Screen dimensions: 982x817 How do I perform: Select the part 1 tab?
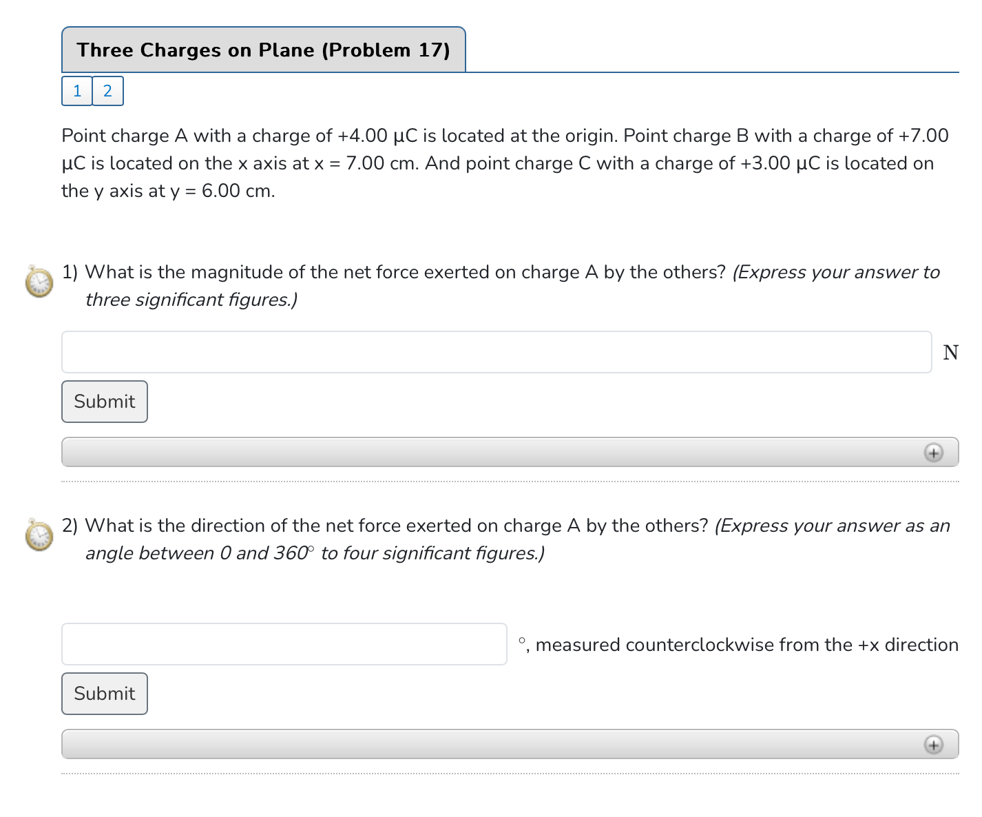pos(76,90)
